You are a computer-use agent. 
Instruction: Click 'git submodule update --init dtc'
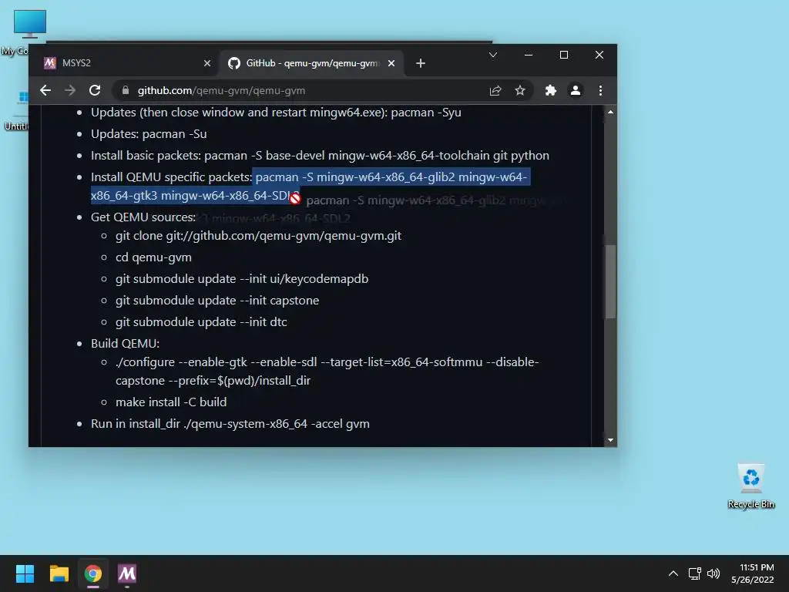pyautogui.click(x=201, y=322)
